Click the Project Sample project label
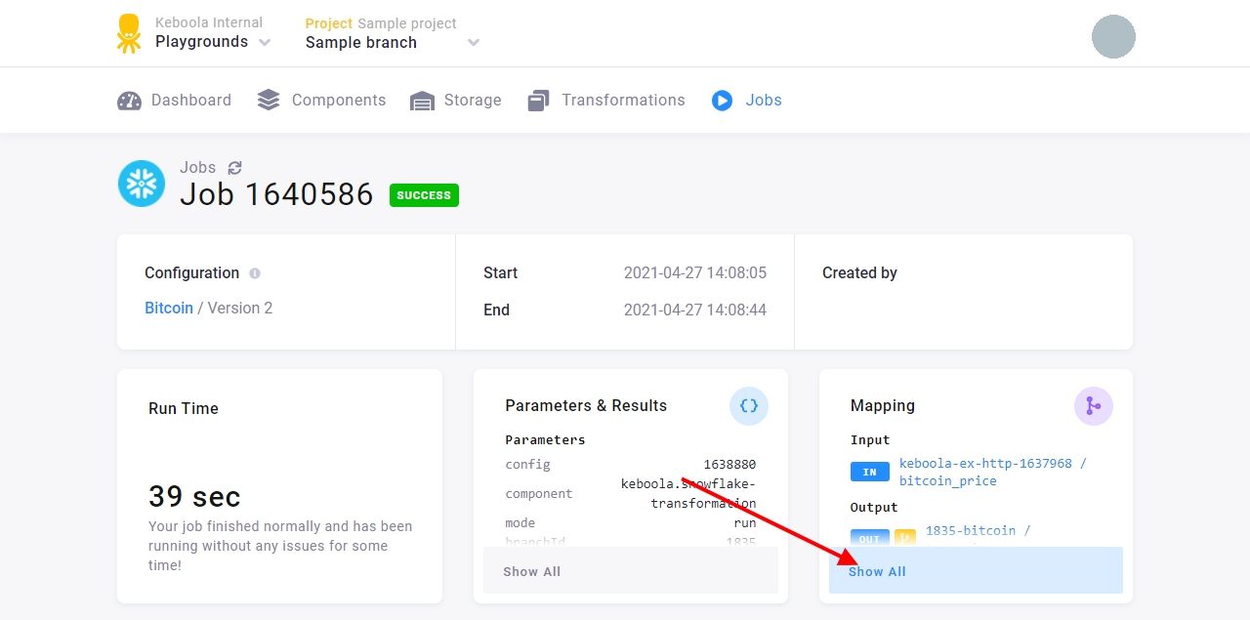The image size is (1250, 620). [381, 22]
